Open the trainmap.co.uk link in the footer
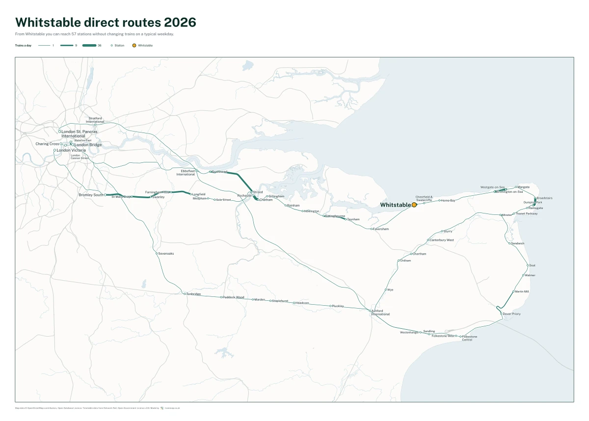 click(172, 408)
